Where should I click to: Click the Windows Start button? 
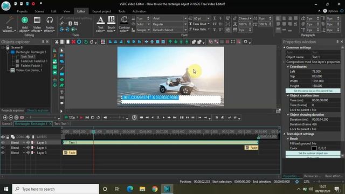6,189
